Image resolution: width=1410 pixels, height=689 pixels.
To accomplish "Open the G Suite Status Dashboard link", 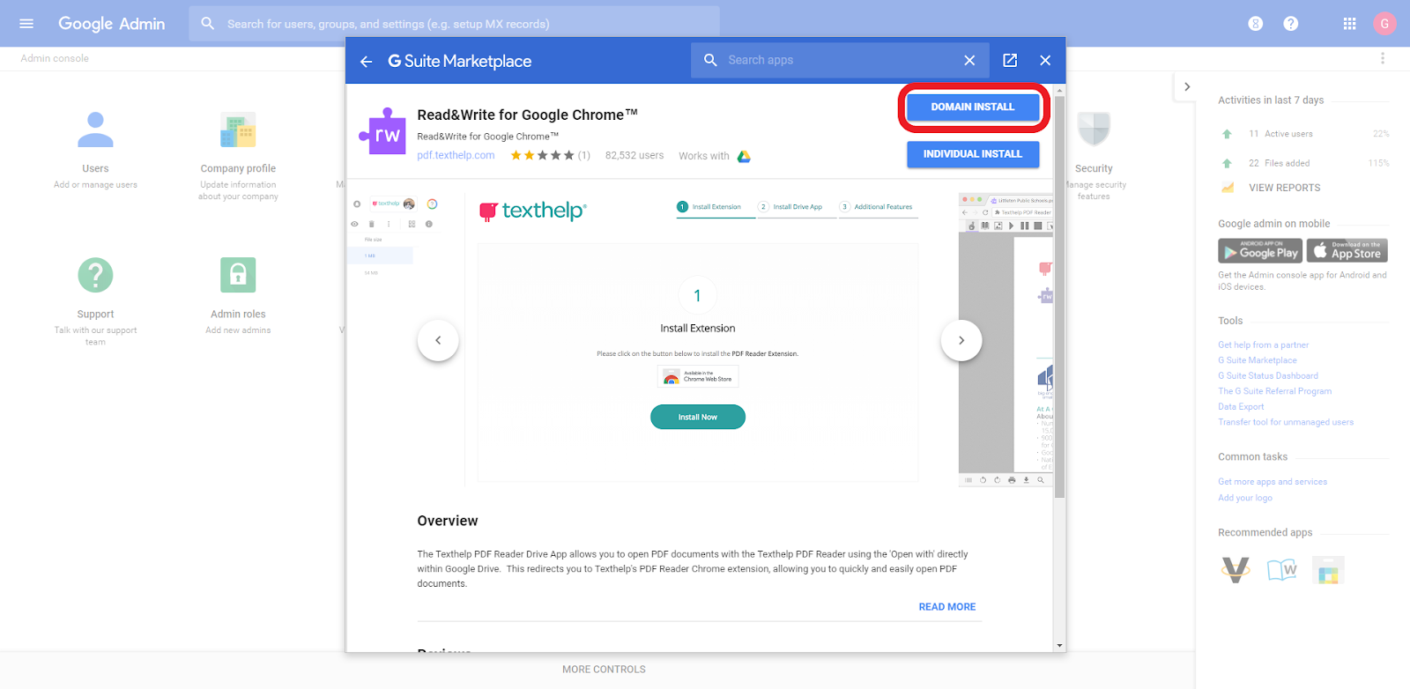I will pos(1268,376).
